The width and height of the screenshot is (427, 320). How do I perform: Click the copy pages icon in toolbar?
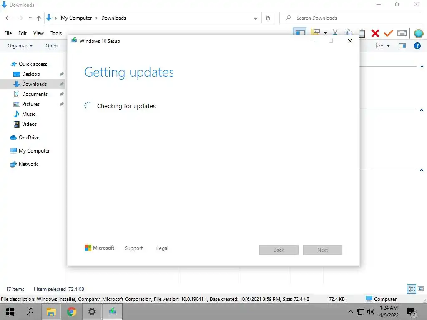pyautogui.click(x=348, y=32)
